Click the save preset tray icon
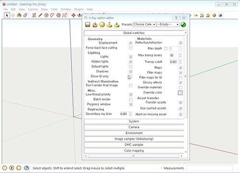This screenshot has height=173, width=240. (109, 25)
